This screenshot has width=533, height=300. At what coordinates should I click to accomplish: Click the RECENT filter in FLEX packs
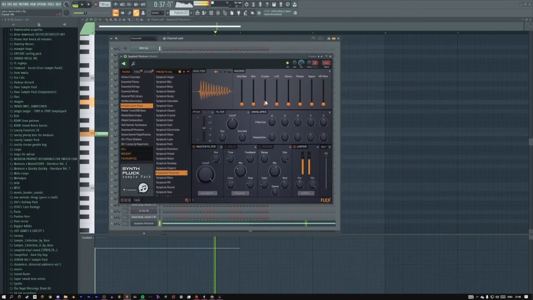[126, 154]
